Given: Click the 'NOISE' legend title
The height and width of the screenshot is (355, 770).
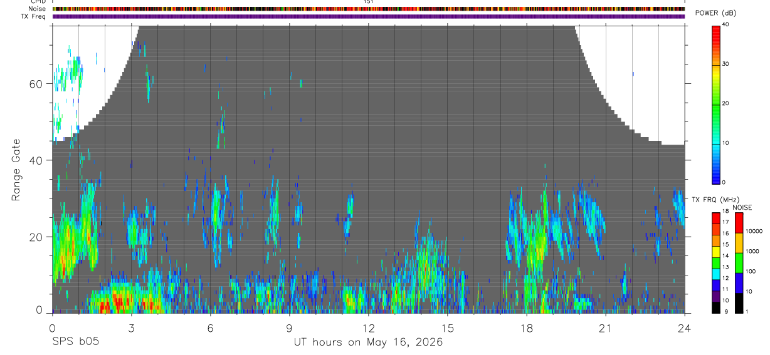Looking at the screenshot, I should coord(742,207).
